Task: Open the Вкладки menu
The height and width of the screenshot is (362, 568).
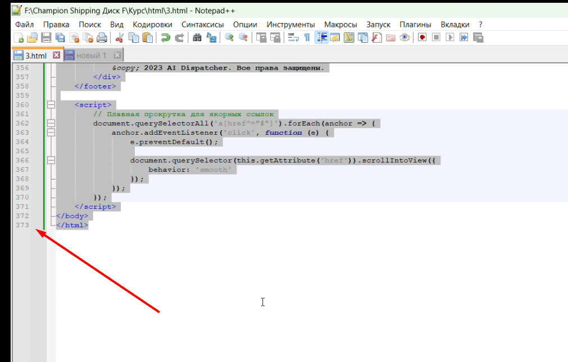Action: coord(455,25)
